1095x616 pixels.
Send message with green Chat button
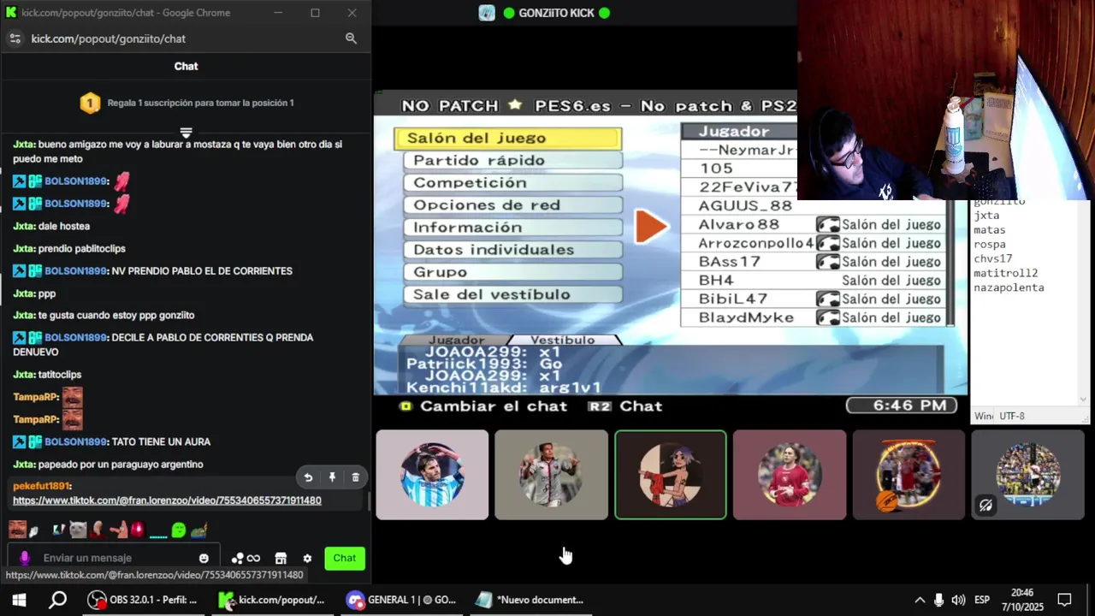[345, 558]
